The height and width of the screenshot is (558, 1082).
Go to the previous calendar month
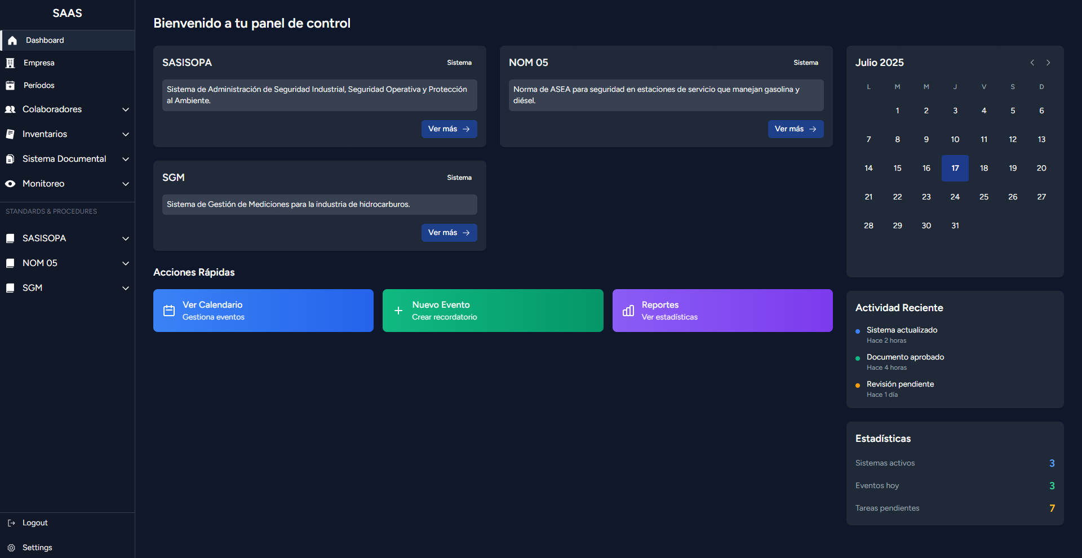1032,63
